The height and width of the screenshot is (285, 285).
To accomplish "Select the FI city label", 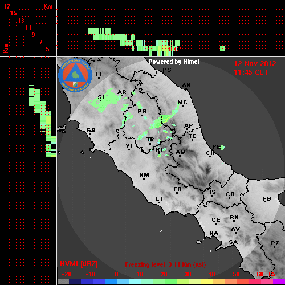I will pos(99,74).
